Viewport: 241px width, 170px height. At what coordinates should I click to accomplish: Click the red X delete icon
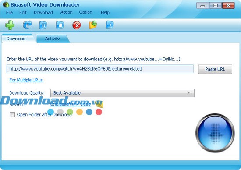[77, 25]
